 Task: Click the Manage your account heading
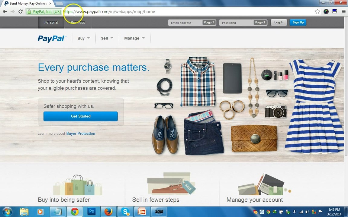[255, 200]
